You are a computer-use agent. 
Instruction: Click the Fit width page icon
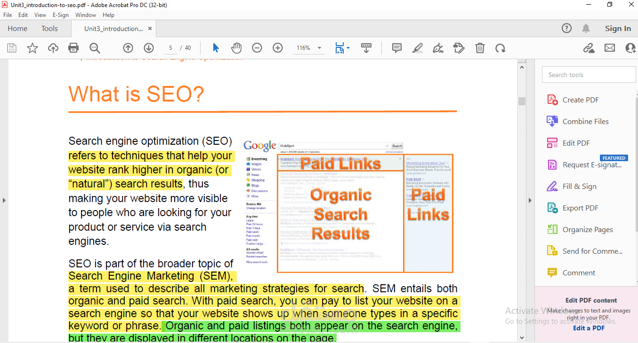tap(339, 48)
